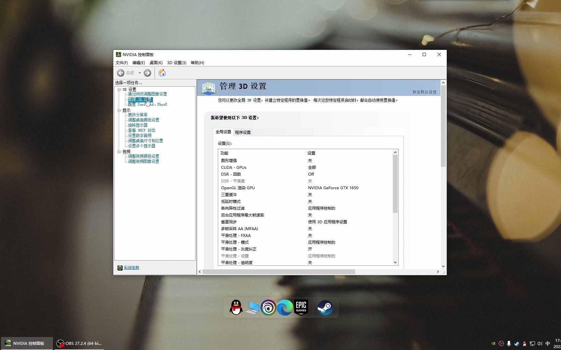561x350 pixels.
Task: Open This PC computer dock icon
Action: [252, 308]
